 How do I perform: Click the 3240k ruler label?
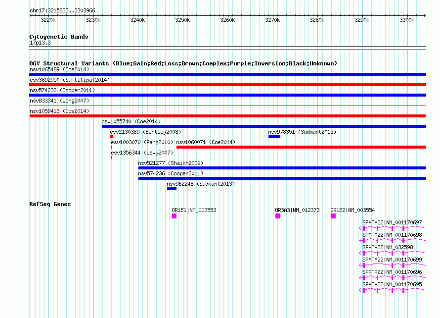[137, 20]
